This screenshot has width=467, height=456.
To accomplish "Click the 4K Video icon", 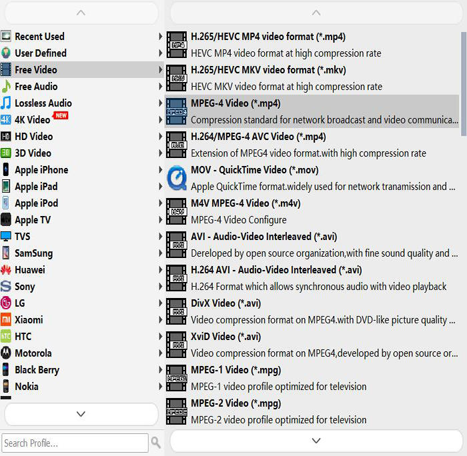I will [x=6, y=119].
